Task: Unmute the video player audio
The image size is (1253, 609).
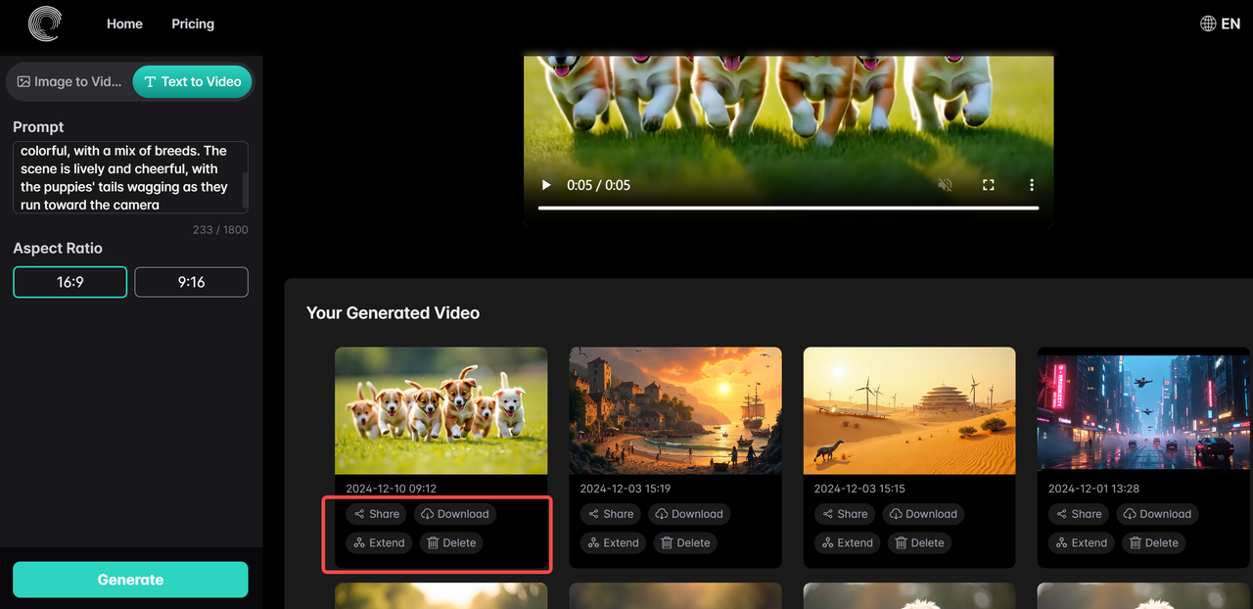Action: (x=945, y=185)
